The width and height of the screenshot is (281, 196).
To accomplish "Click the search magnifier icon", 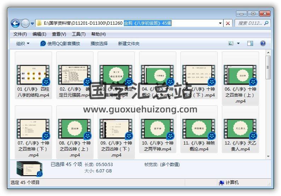I will click(x=266, y=23).
